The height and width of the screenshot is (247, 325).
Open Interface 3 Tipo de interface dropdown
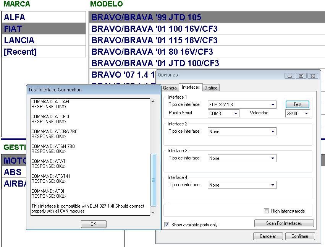click(x=242, y=158)
